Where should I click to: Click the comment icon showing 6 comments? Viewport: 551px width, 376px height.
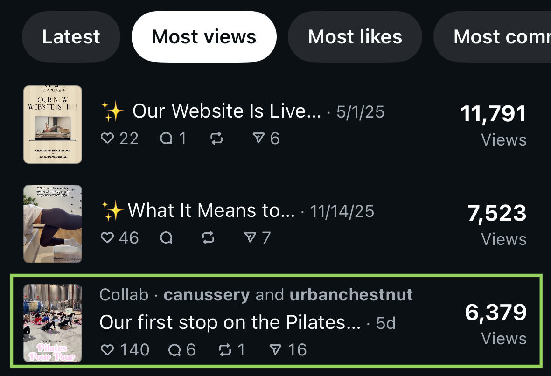[175, 350]
